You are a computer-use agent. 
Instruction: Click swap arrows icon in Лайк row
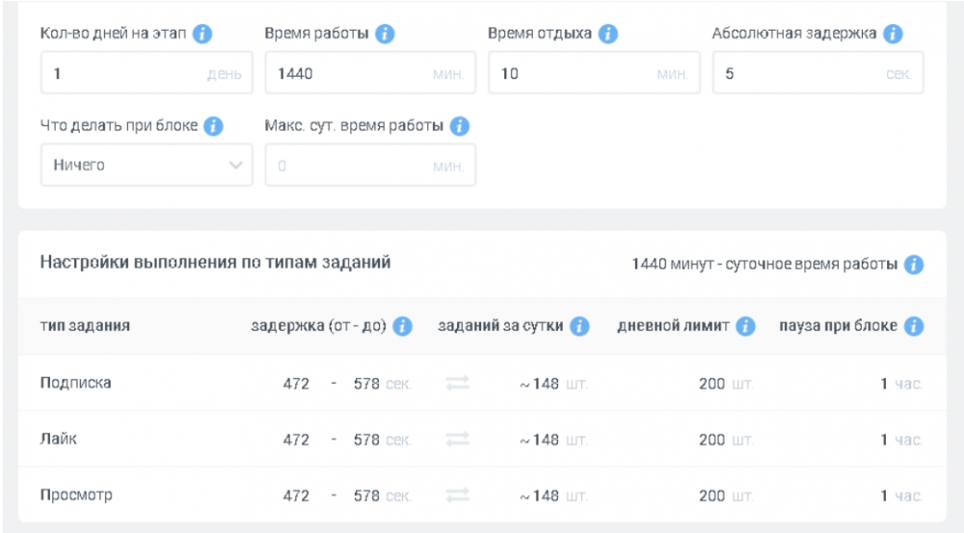coord(457,440)
